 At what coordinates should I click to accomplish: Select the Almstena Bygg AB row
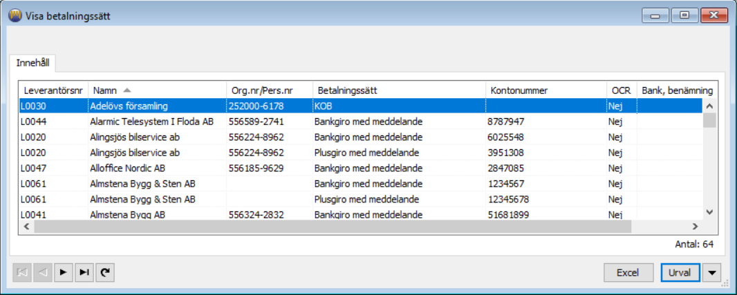(361, 215)
